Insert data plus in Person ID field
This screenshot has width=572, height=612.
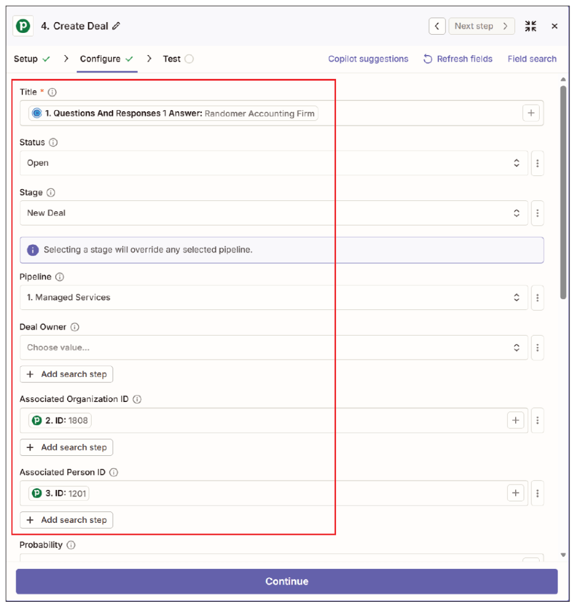(x=515, y=494)
